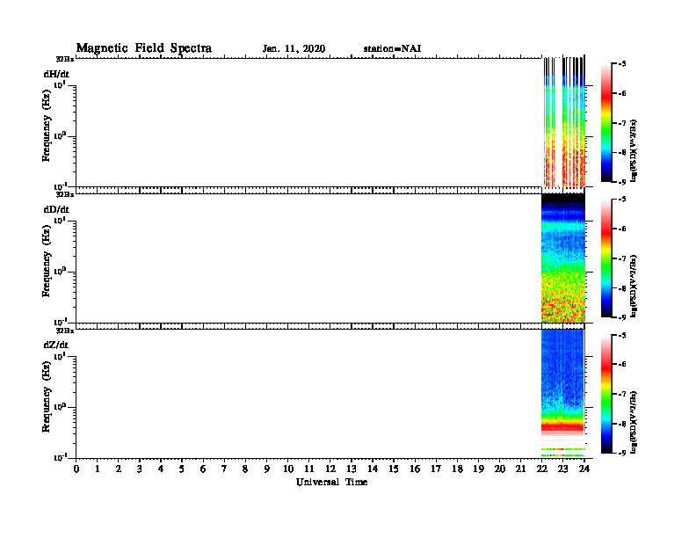Select the dH/dt panel label
The image size is (696, 538).
(x=56, y=74)
